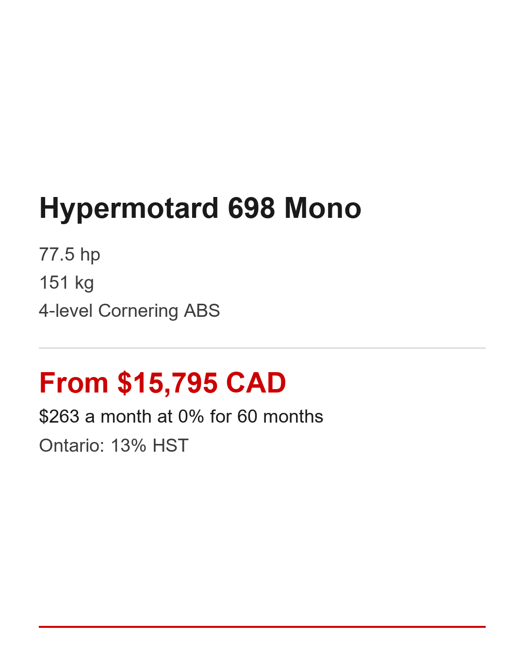Viewport: 524px width, 655px height.
Task: Click the word Mono in the title
Action: point(323,209)
